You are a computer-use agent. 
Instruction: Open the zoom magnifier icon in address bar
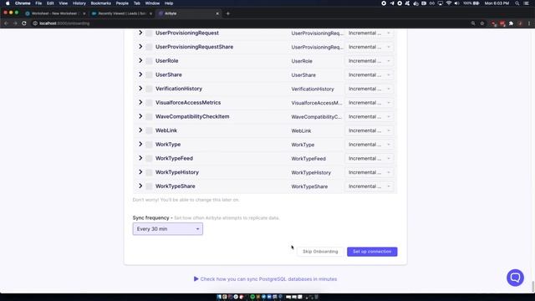pyautogui.click(x=473, y=23)
